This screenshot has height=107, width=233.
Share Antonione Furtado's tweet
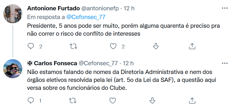click(x=192, y=46)
